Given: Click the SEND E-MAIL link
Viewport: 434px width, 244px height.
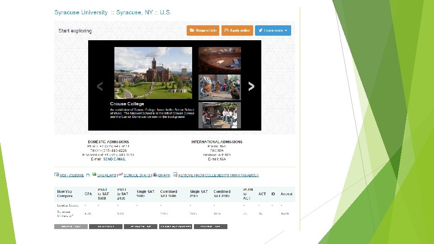Looking at the screenshot, I should click(114, 160).
